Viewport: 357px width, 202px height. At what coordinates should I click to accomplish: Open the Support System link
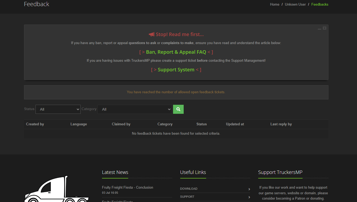click(176, 70)
